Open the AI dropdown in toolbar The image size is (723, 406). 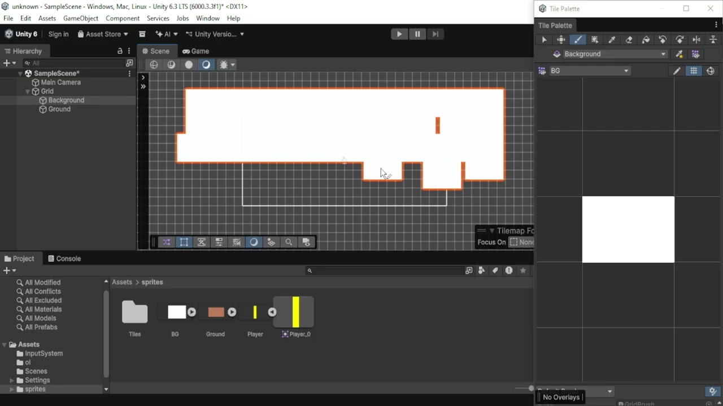[167, 34]
